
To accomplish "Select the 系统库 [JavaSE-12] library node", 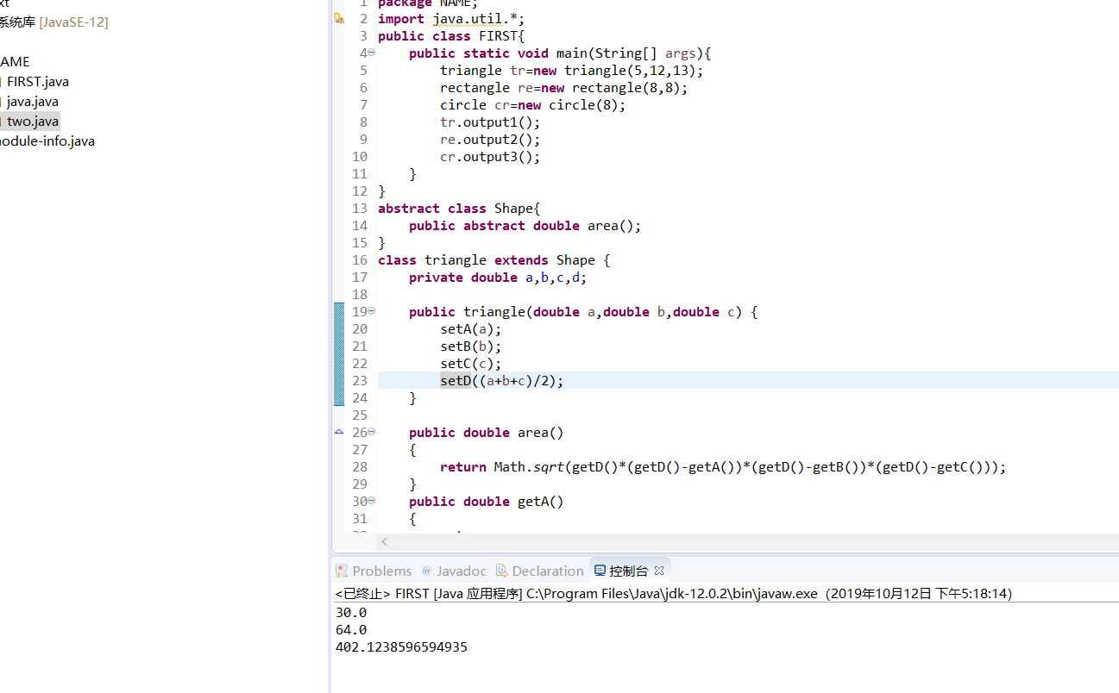I will tap(54, 22).
